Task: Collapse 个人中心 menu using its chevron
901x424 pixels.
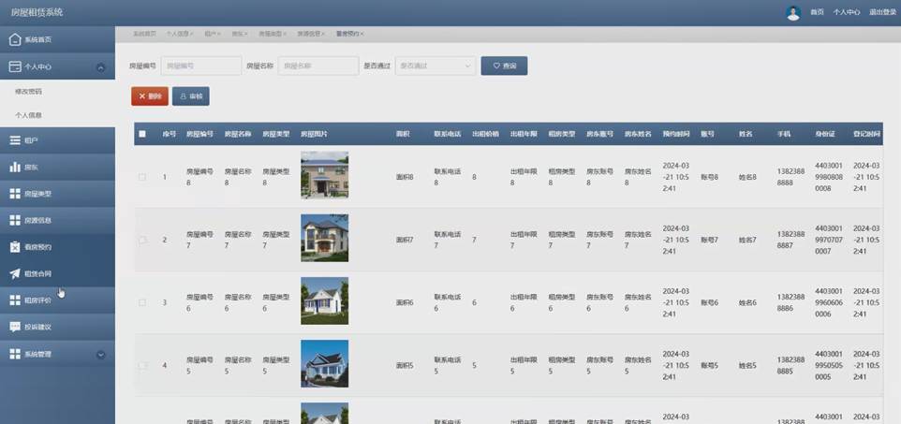Action: point(101,67)
